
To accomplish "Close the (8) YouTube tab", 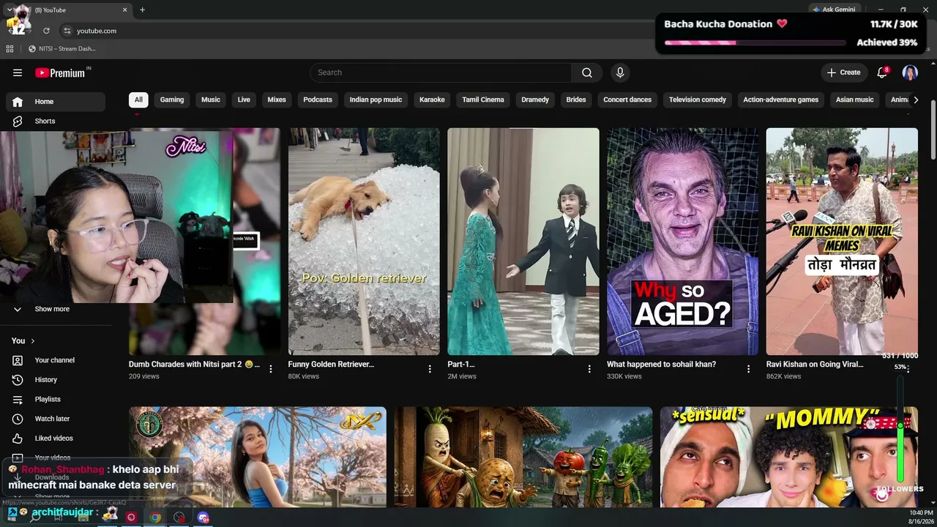I will tap(124, 10).
